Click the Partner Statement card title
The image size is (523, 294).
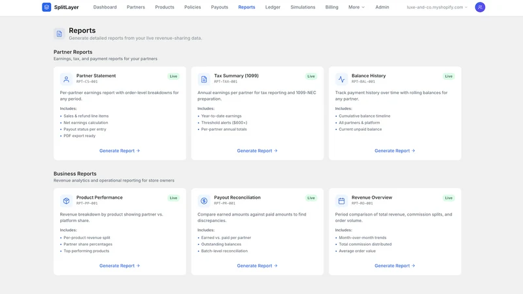pyautogui.click(x=96, y=76)
